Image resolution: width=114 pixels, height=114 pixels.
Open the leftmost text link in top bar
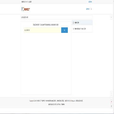pyautogui.click(x=24, y=2)
